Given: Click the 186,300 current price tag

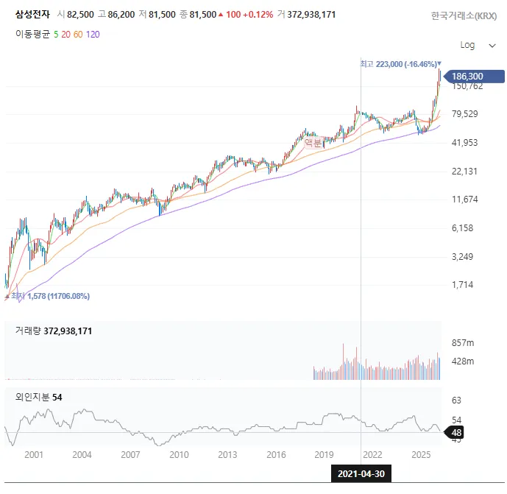Looking at the screenshot, I should (468, 76).
